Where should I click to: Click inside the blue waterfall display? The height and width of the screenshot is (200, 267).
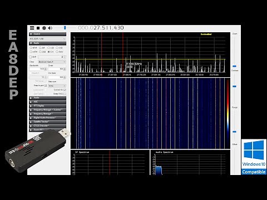150,113
